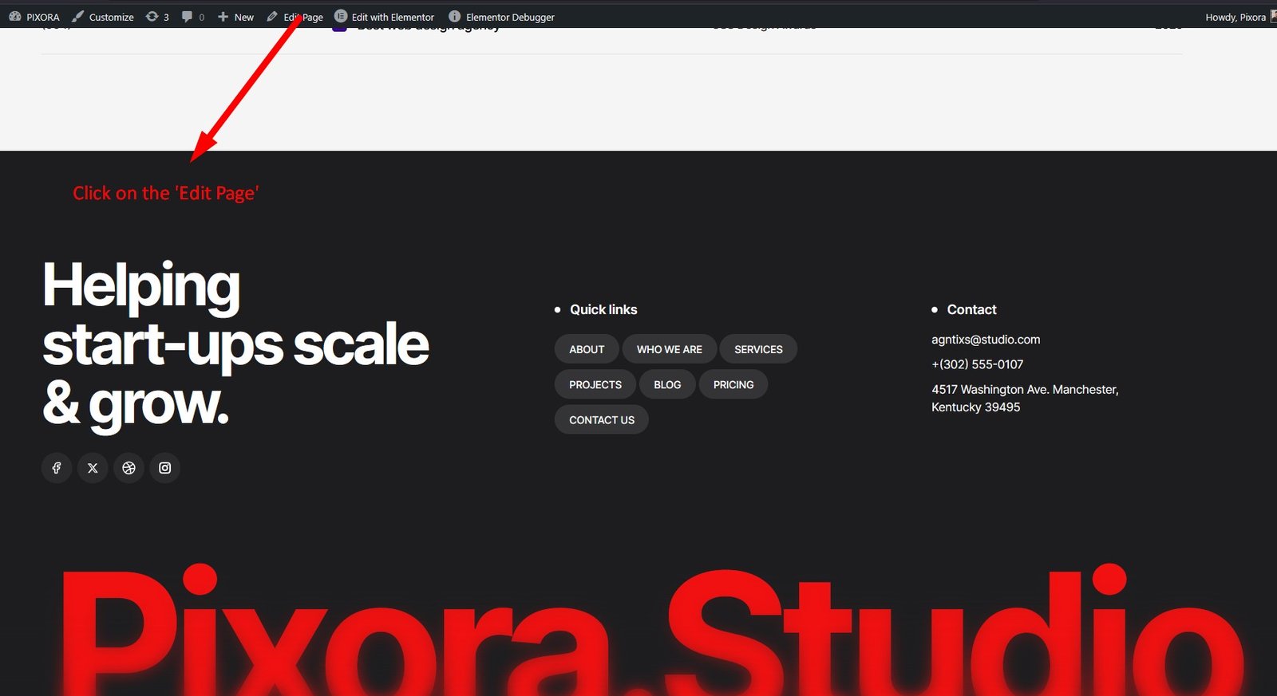Open the PROJECTS quick link
The image size is (1277, 696).
pos(595,384)
